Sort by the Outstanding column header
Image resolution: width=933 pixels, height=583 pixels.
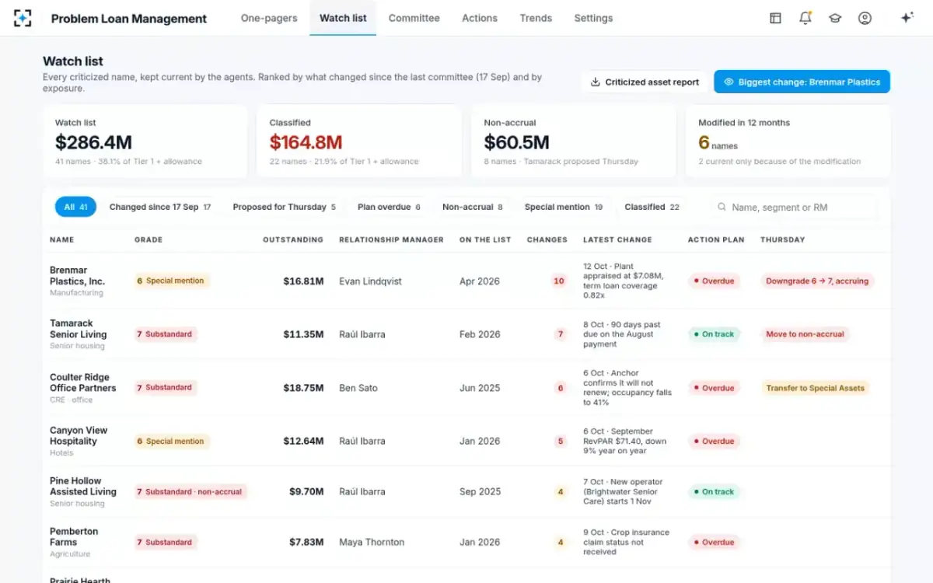coord(293,239)
